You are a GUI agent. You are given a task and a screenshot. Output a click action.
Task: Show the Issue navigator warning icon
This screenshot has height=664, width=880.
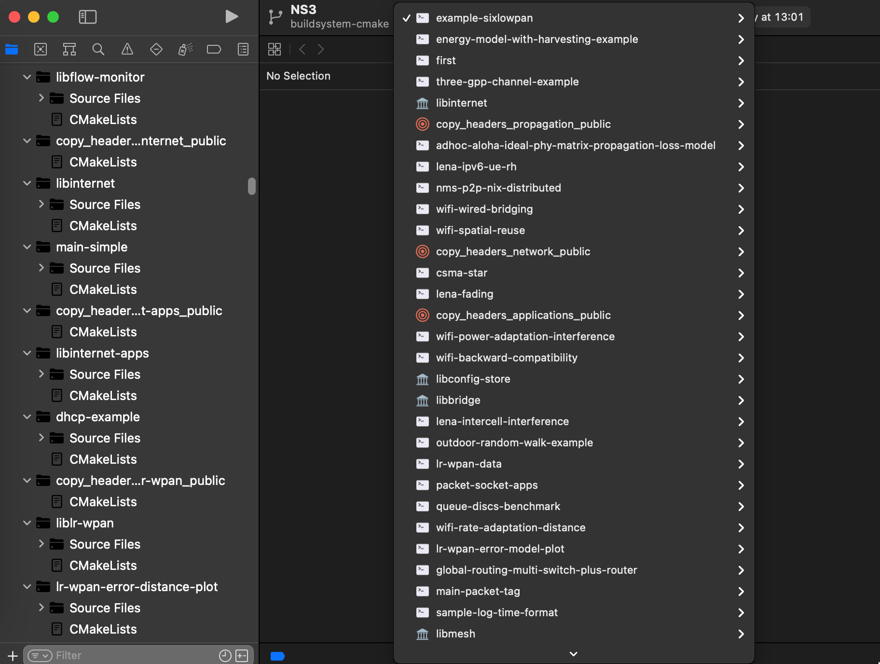pyautogui.click(x=127, y=49)
